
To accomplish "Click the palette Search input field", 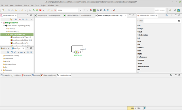I will point(160,21).
